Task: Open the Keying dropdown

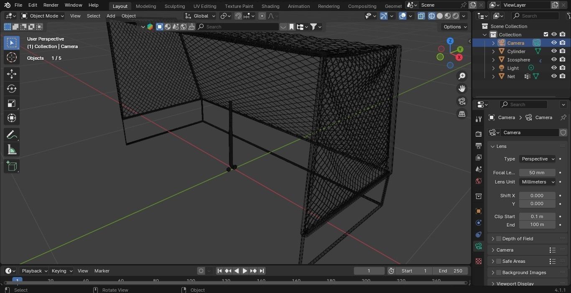Action: 61,271
